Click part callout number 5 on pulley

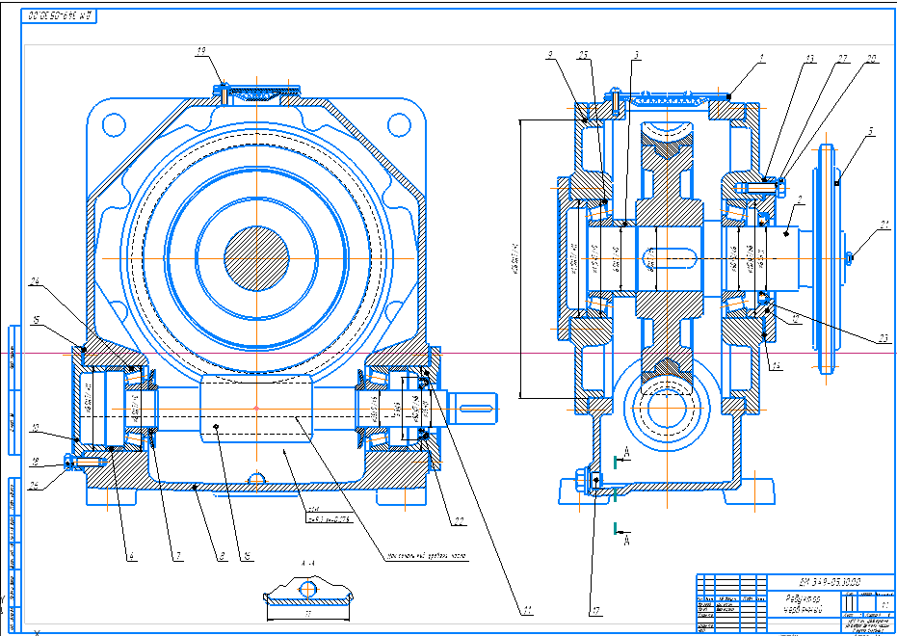(x=870, y=130)
